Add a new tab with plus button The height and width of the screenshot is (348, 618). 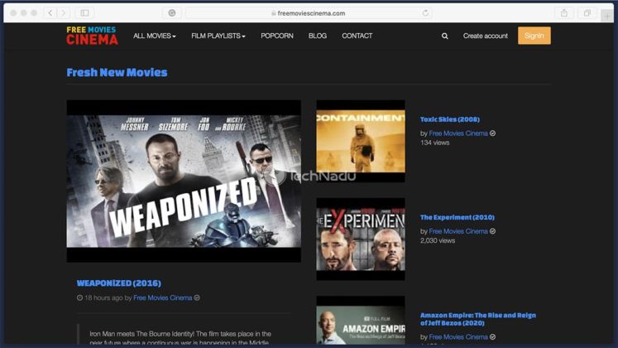(606, 16)
